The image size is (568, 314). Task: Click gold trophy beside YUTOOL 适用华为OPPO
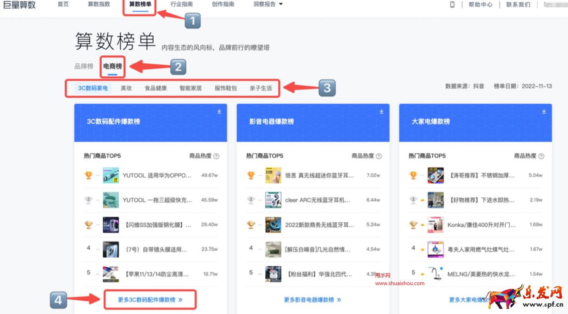(x=89, y=175)
